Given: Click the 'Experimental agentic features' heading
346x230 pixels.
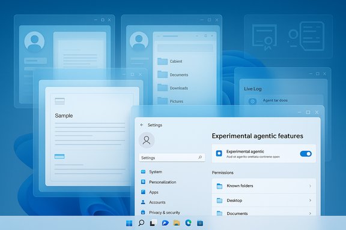Looking at the screenshot, I should [258, 136].
